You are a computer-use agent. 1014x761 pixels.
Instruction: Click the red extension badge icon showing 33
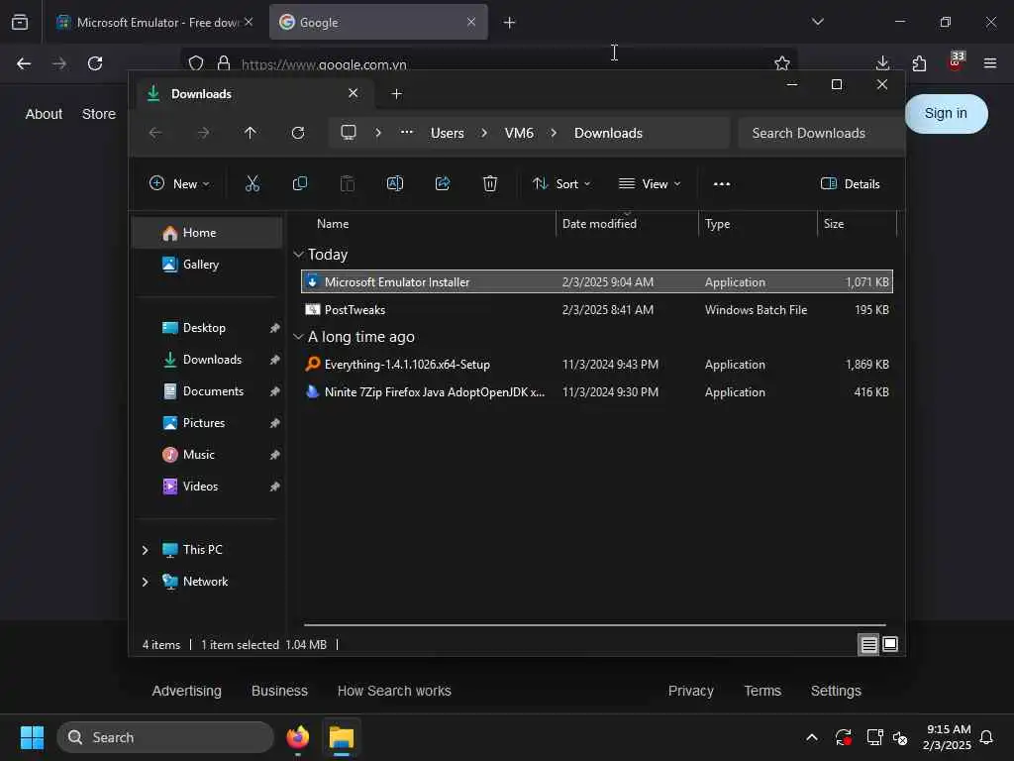(x=956, y=62)
